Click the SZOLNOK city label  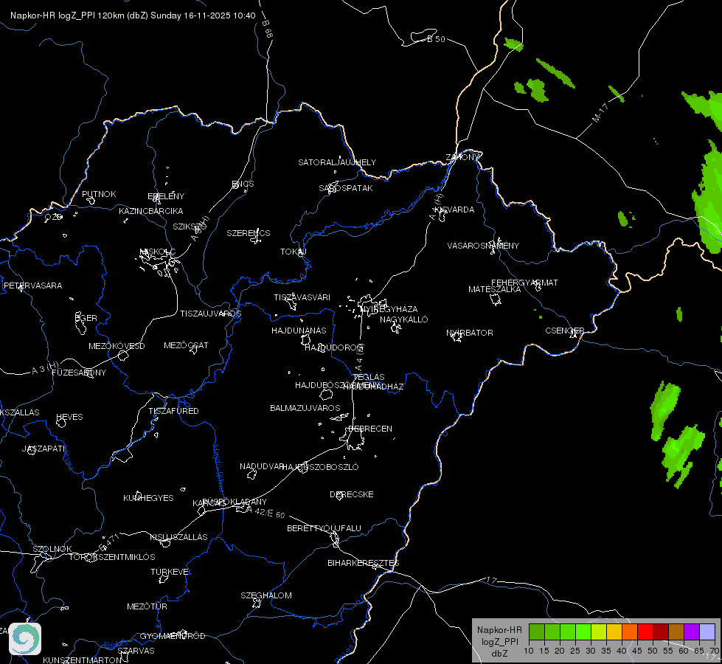click(x=52, y=549)
